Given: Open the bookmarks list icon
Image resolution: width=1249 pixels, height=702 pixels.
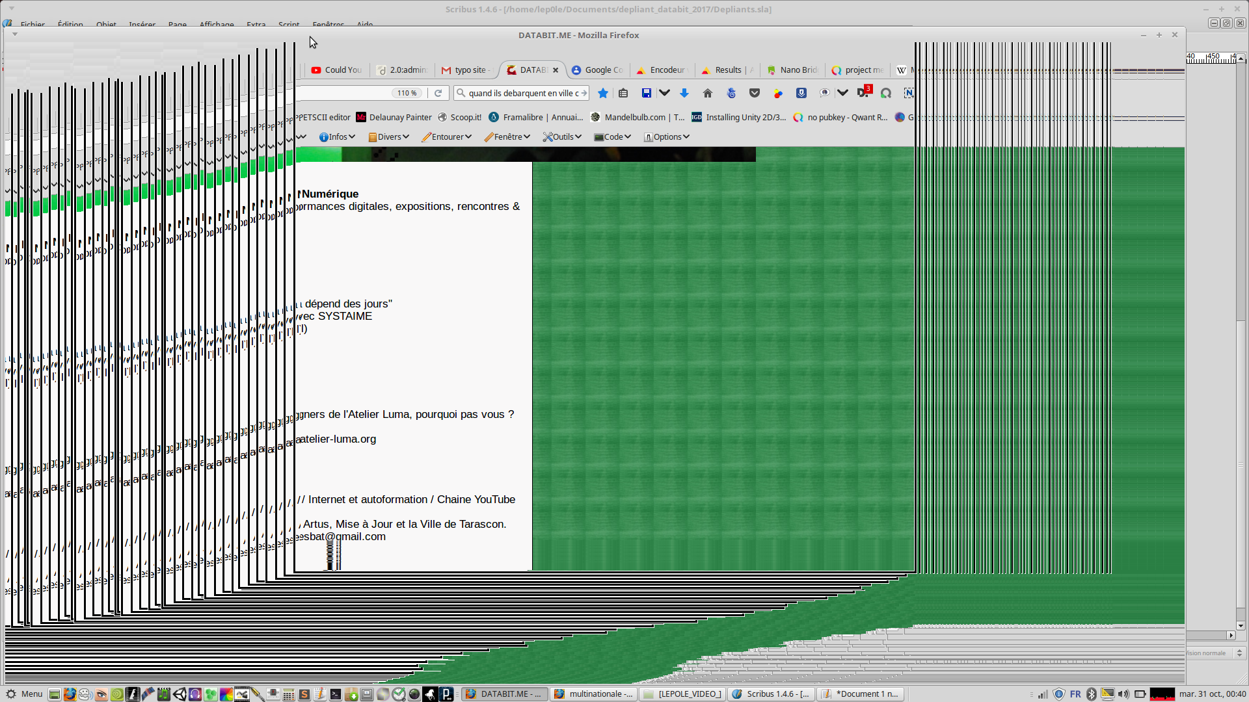Looking at the screenshot, I should coord(623,93).
